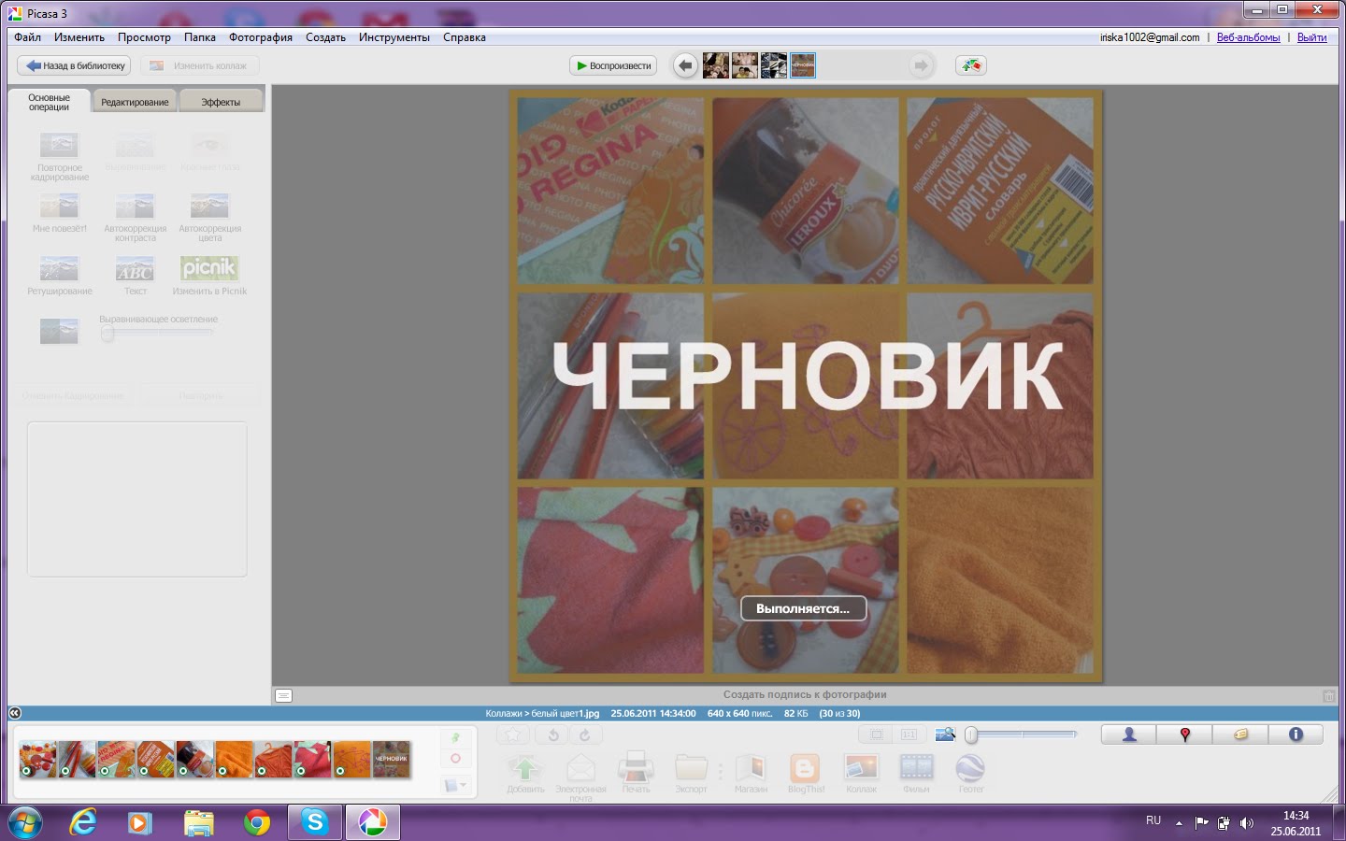The image size is (1346, 841).
Task: Open the Фотография menu
Action: (261, 37)
